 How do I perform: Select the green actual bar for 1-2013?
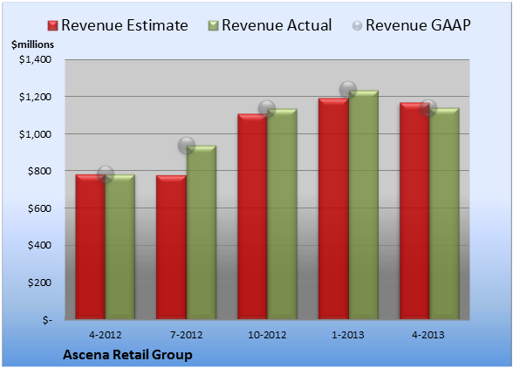click(363, 205)
